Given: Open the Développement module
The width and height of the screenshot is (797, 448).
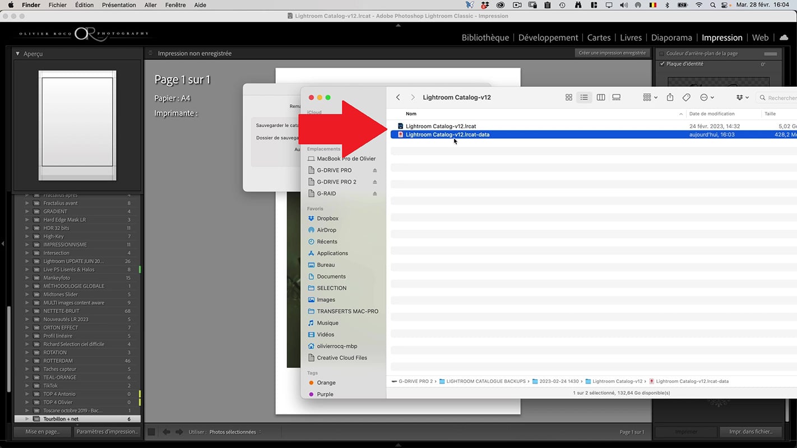Looking at the screenshot, I should [x=548, y=38].
